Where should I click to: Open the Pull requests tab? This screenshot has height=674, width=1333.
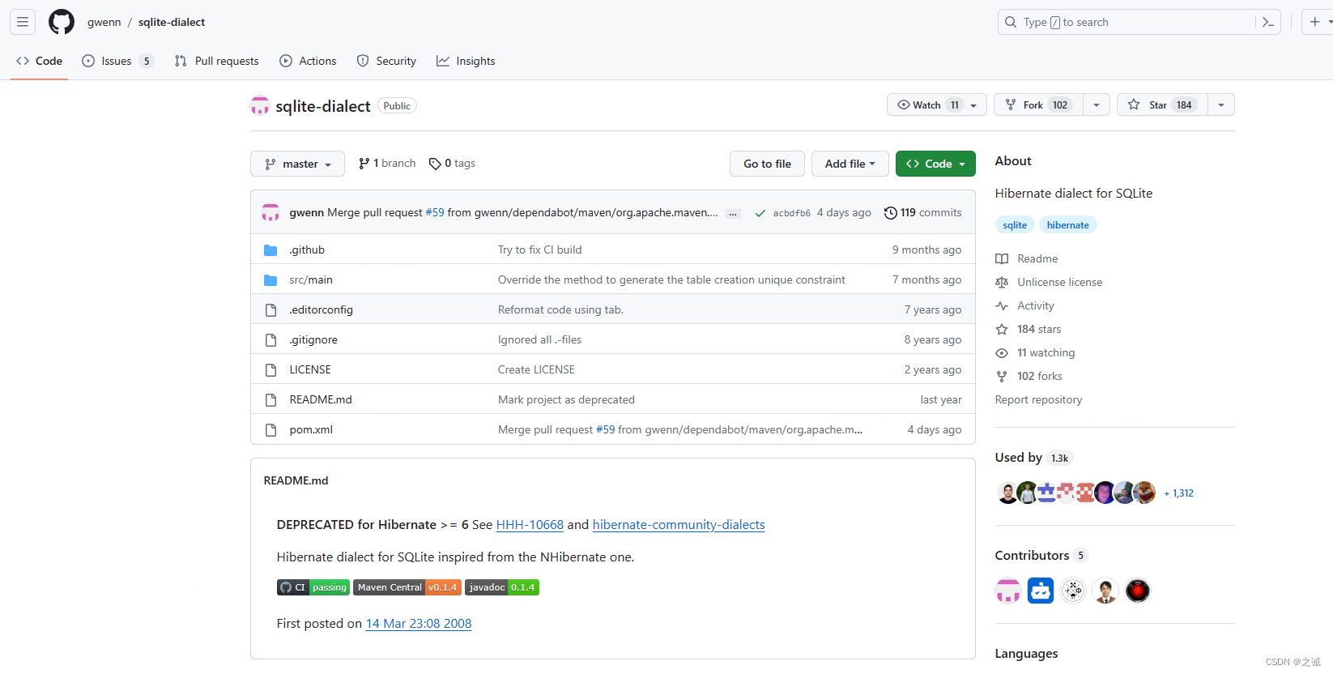coord(217,61)
